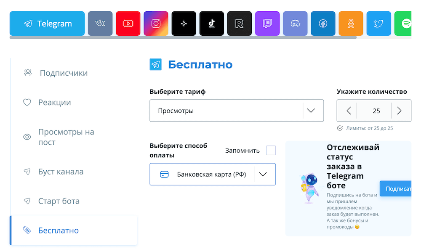This screenshot has height=249, width=421.
Task: Choose the Twitch platform icon
Action: point(267,24)
